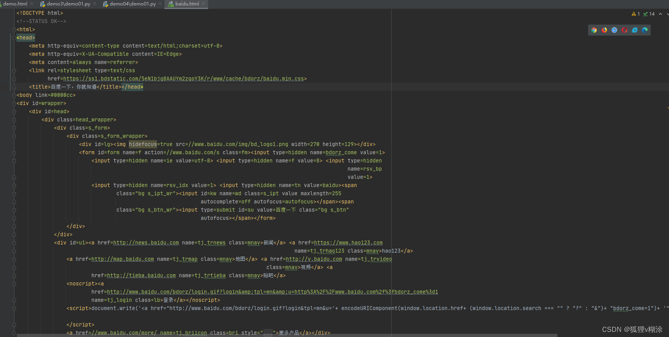Open the bdstatic baidu.min.css stylesheet link

coord(184,79)
